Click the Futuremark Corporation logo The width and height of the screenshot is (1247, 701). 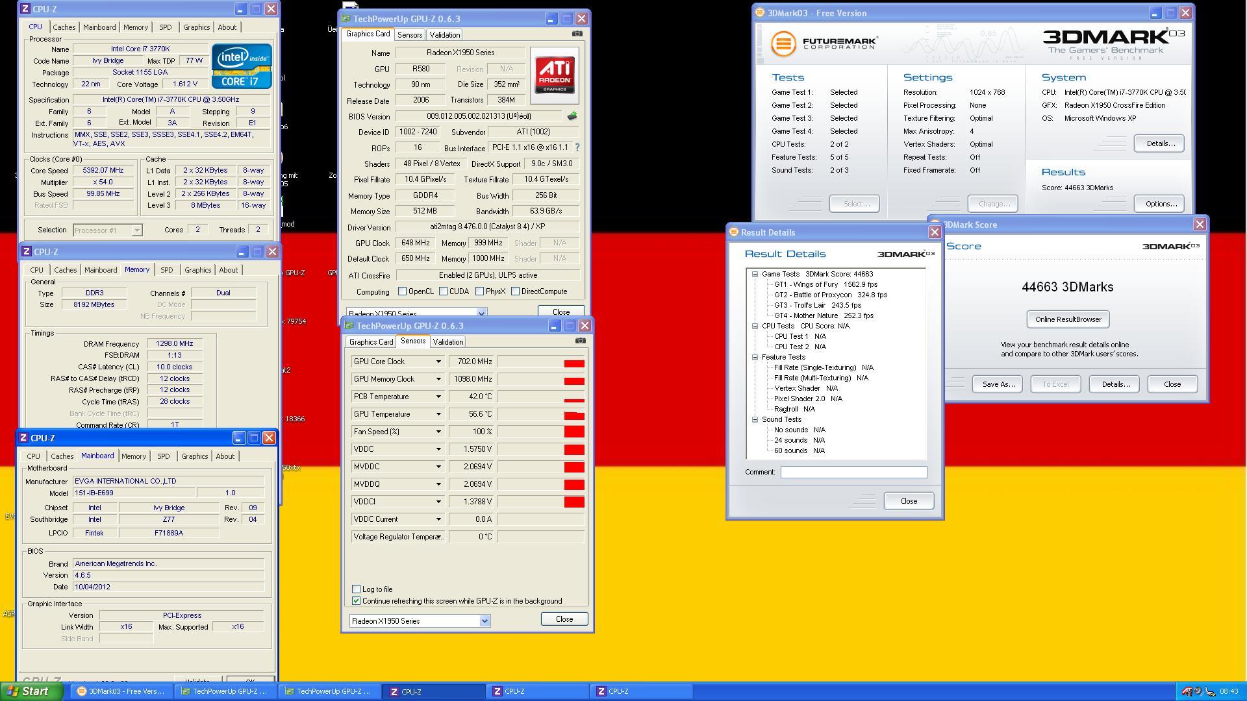824,43
